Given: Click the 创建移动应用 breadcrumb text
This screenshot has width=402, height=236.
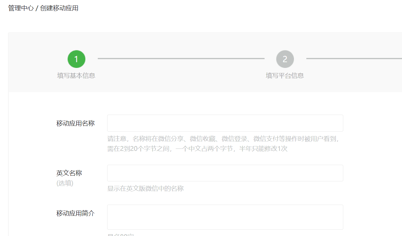Looking at the screenshot, I should (59, 8).
